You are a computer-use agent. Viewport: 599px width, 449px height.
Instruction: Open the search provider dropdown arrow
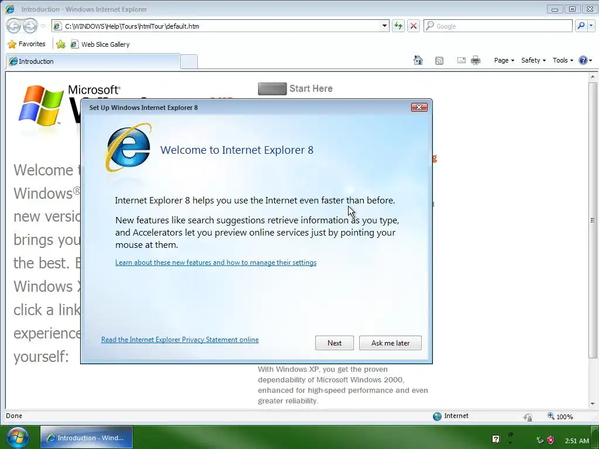(x=591, y=26)
